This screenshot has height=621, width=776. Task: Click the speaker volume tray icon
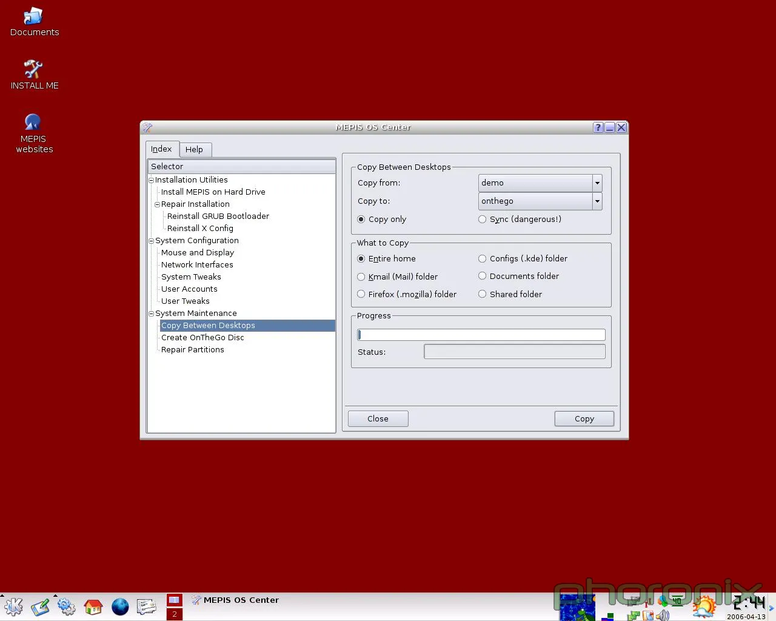663,614
